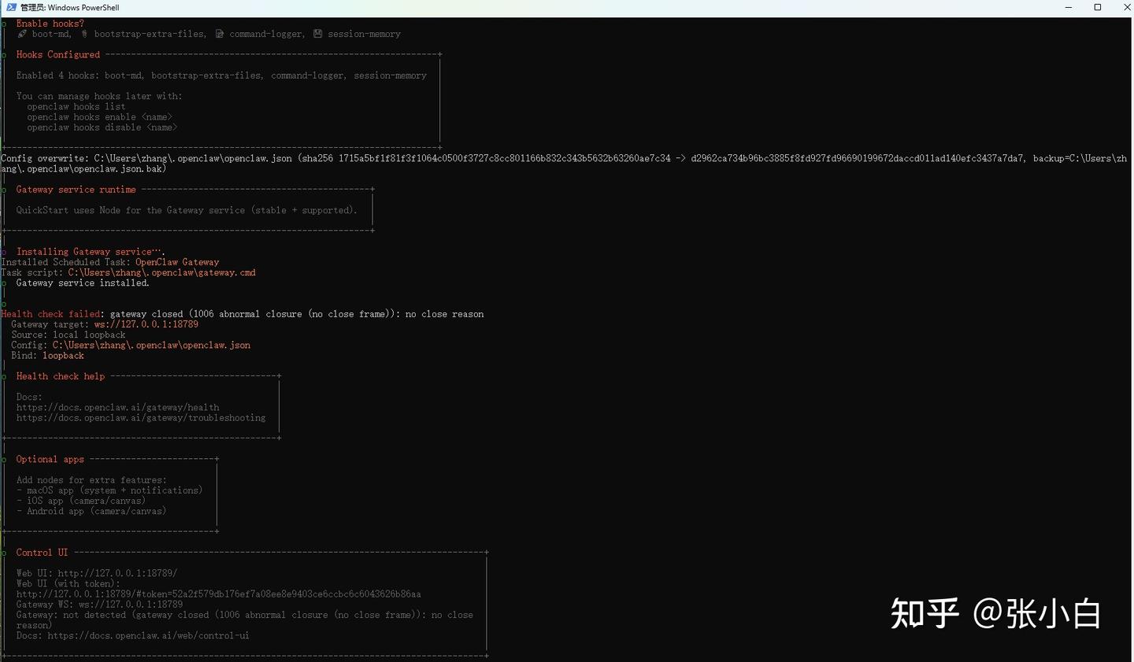This screenshot has width=1134, height=662.
Task: Click "You can manage hooks later with:"
Action: [x=99, y=96]
